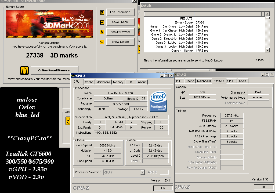Click the Channels # Dual field
The image size is (275, 193).
[x=258, y=92]
